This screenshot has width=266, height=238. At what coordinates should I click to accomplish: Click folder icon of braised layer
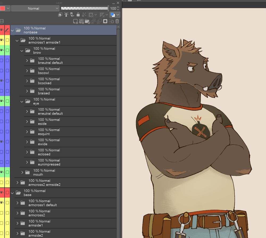(32, 91)
